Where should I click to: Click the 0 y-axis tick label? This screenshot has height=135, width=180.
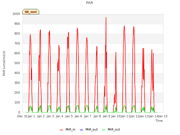[19, 112]
